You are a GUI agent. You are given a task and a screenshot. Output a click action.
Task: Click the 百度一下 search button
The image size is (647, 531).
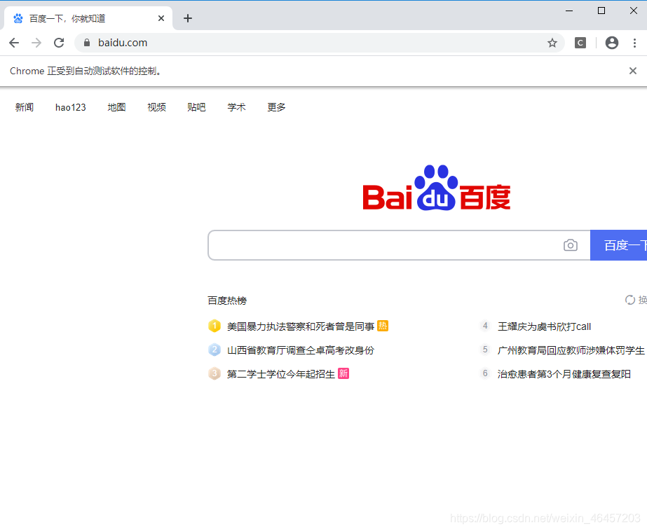(618, 245)
